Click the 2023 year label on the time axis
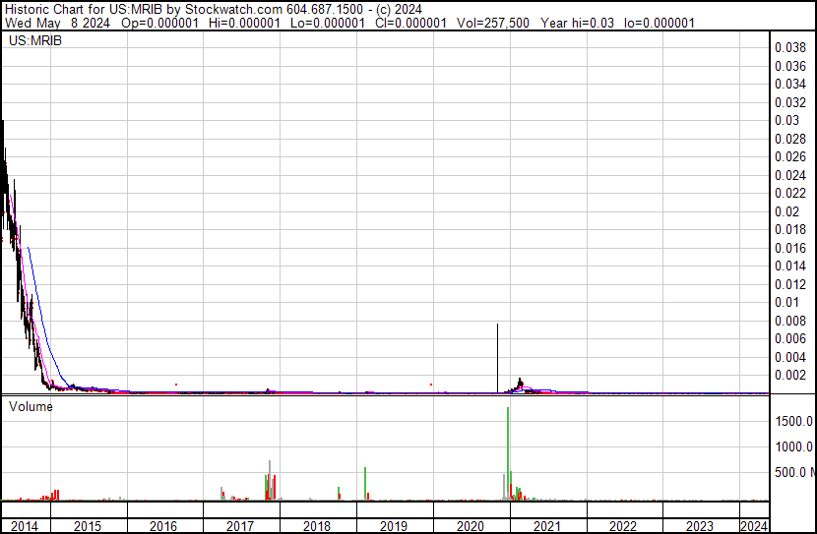The height and width of the screenshot is (534, 817). tap(699, 526)
